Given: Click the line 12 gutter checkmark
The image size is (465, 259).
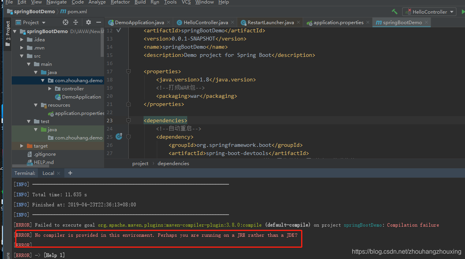Looking at the screenshot, I should coord(119,30).
